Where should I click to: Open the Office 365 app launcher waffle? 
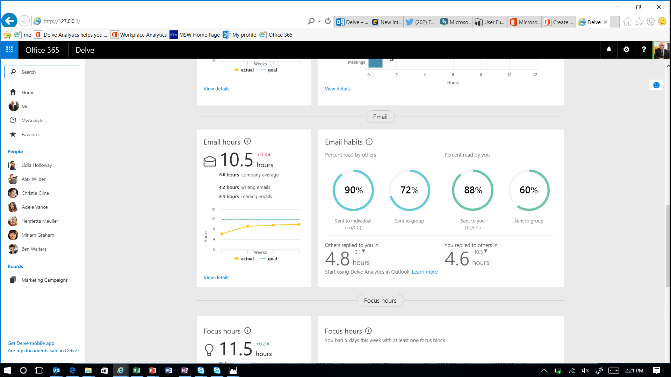[x=9, y=50]
